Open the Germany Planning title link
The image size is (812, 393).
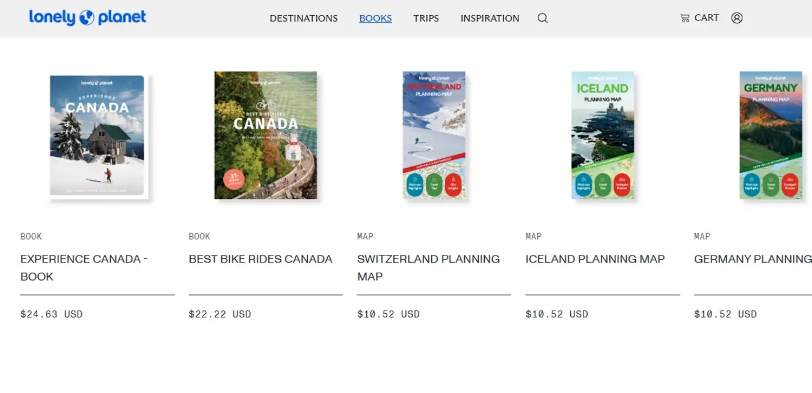click(753, 259)
